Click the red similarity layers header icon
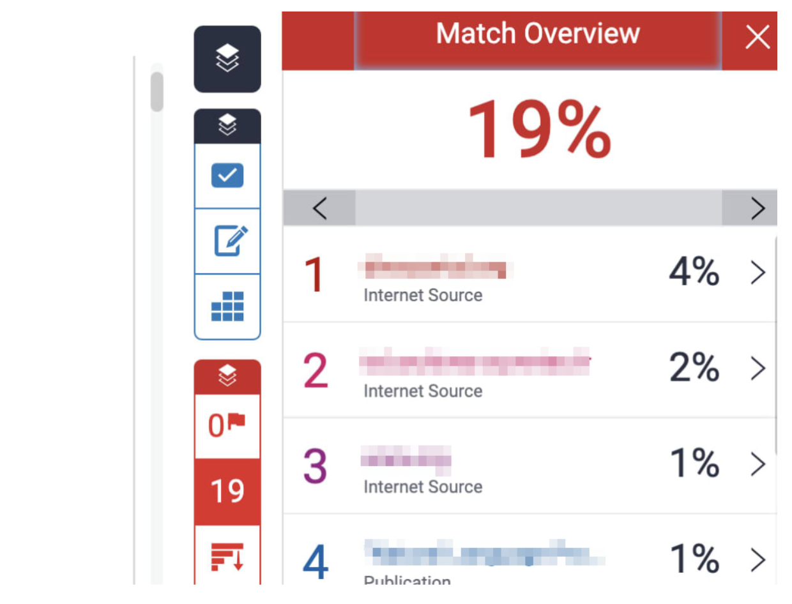The width and height of the screenshot is (792, 604). point(227,376)
